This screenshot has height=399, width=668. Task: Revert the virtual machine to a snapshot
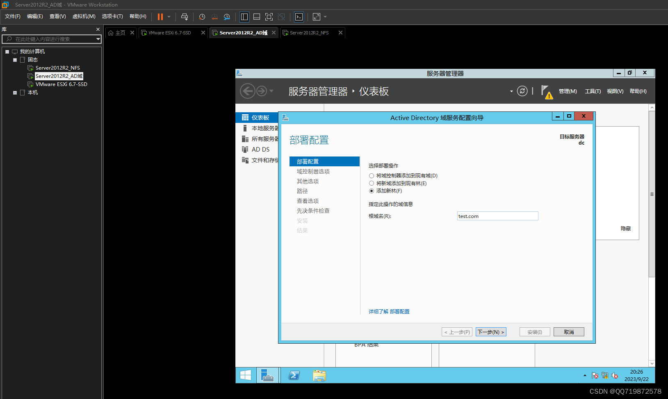(x=214, y=17)
